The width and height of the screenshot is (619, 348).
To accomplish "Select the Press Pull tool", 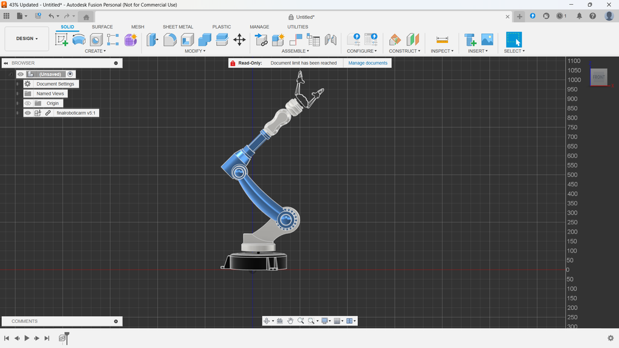I will pos(152,39).
